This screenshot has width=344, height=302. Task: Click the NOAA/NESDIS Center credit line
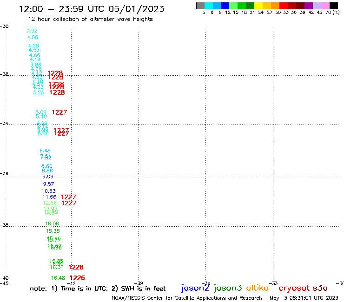(x=187, y=298)
